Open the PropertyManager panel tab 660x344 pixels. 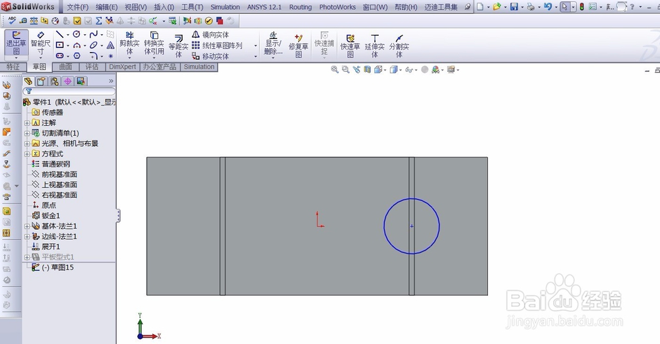(x=41, y=81)
